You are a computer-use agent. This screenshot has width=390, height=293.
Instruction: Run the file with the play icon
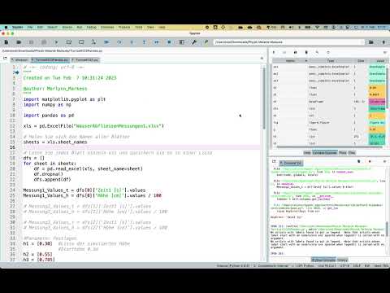[56, 42]
